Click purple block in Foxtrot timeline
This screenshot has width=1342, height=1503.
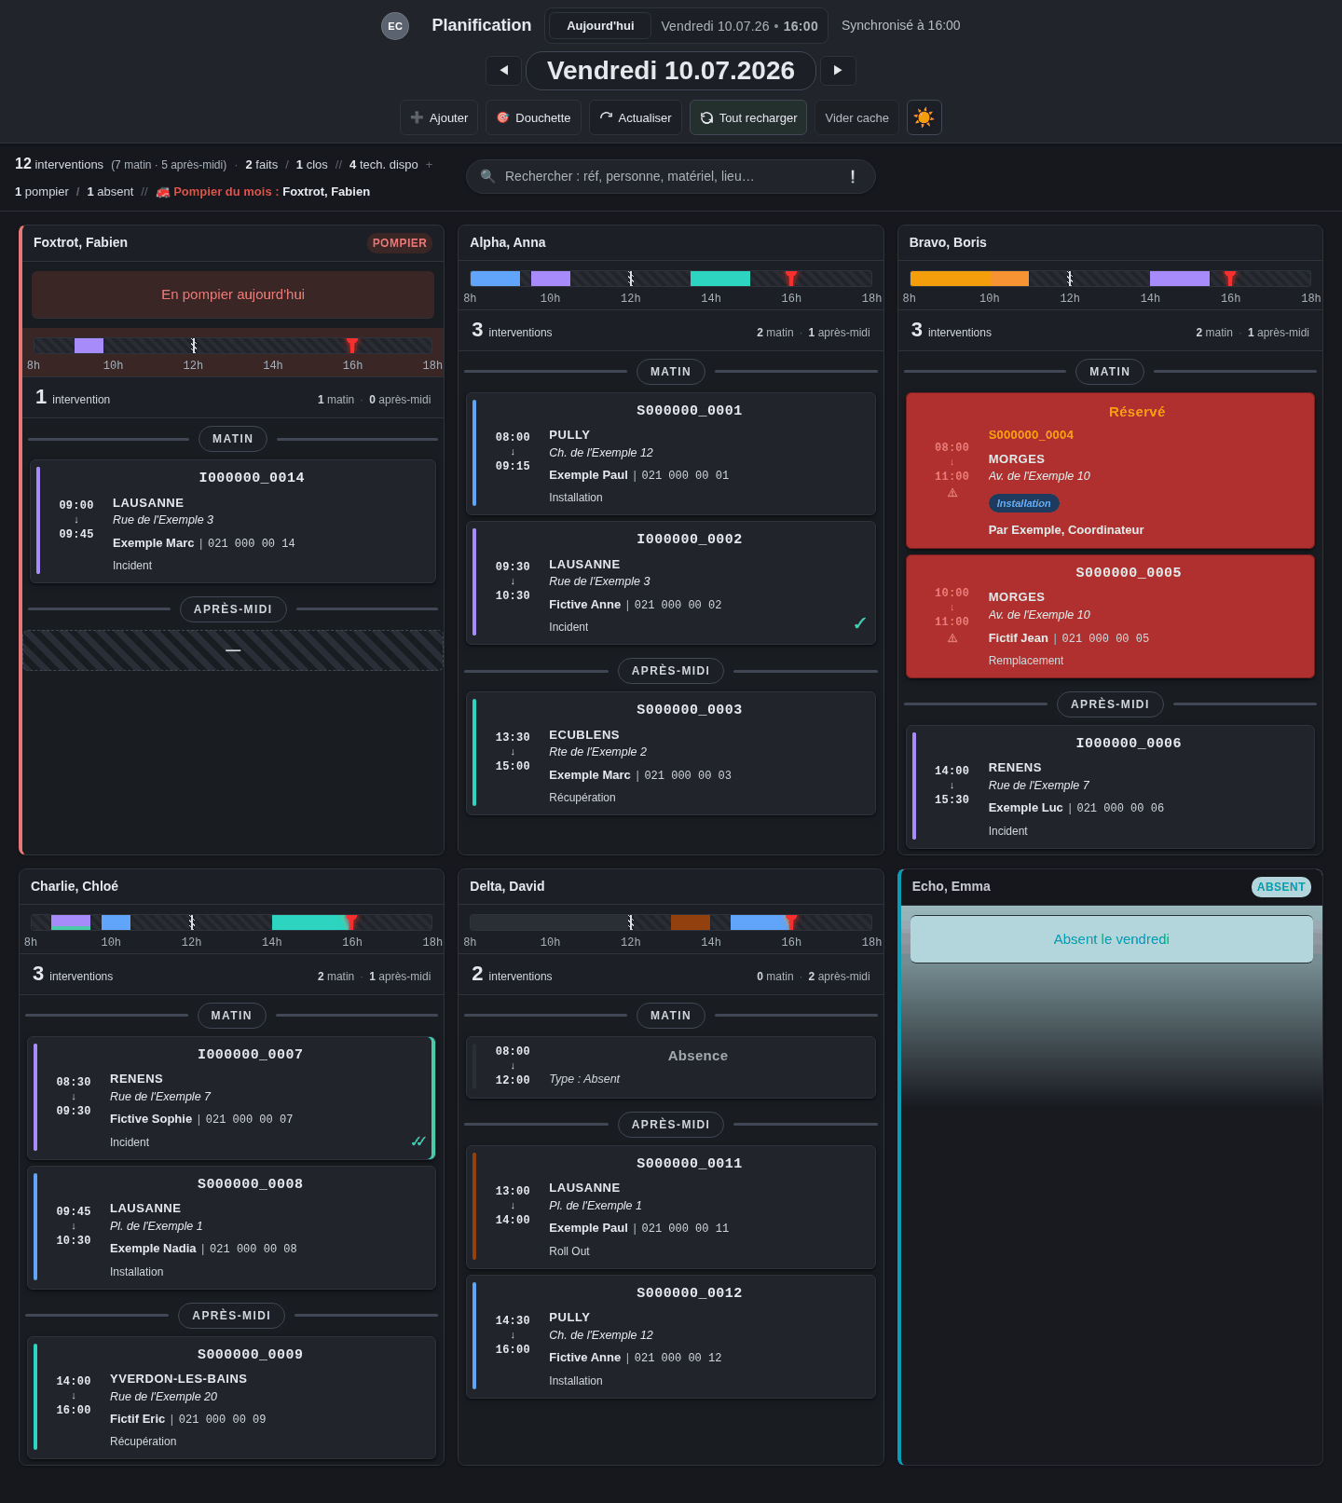(89, 346)
